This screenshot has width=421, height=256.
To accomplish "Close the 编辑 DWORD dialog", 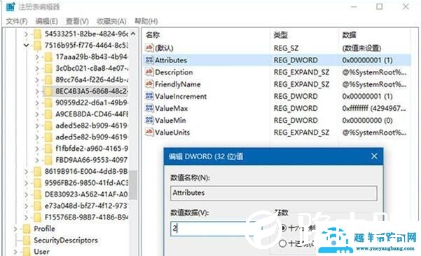I will (x=374, y=156).
